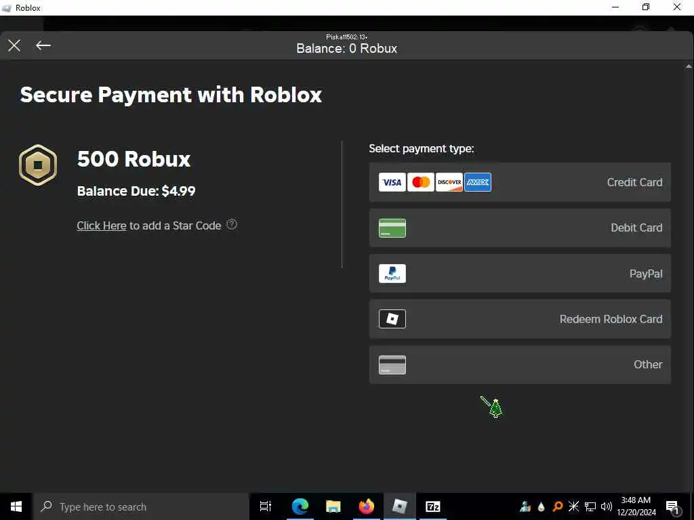Select Redeem Roblox Card option

520,319
